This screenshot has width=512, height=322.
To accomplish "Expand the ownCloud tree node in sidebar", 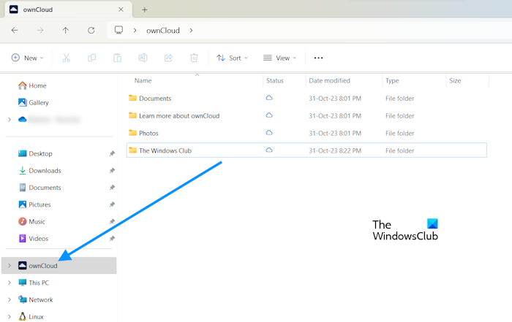I will [10, 266].
